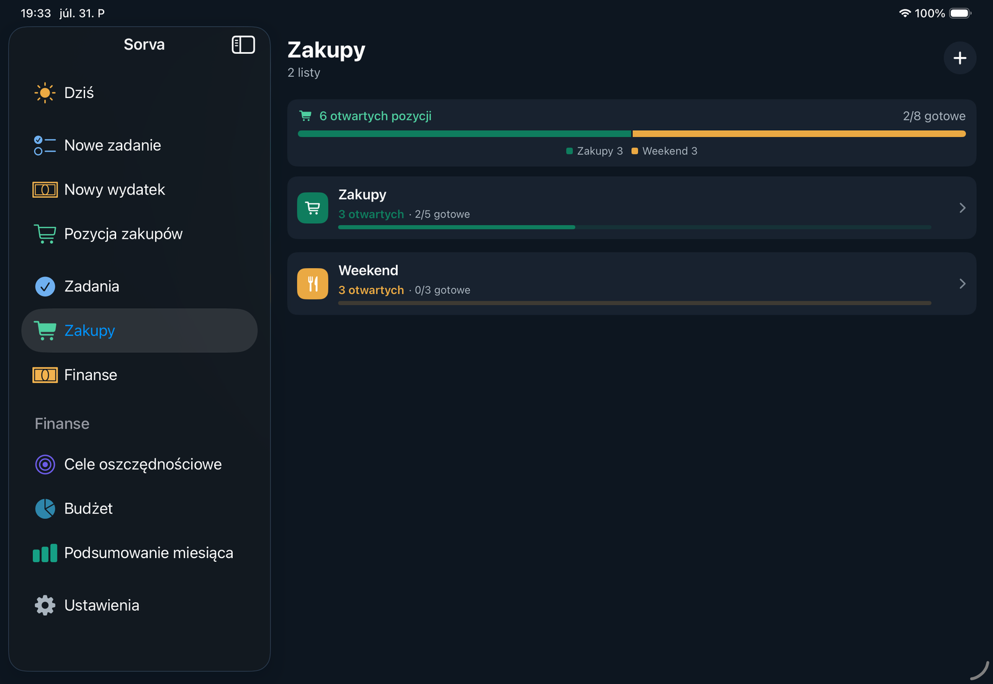Check the Wi-Fi status icon
The height and width of the screenshot is (684, 993).
[905, 13]
